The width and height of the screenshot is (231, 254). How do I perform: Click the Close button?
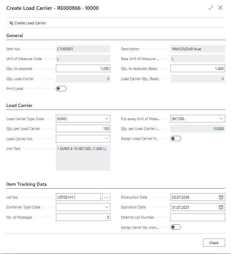pyautogui.click(x=214, y=243)
